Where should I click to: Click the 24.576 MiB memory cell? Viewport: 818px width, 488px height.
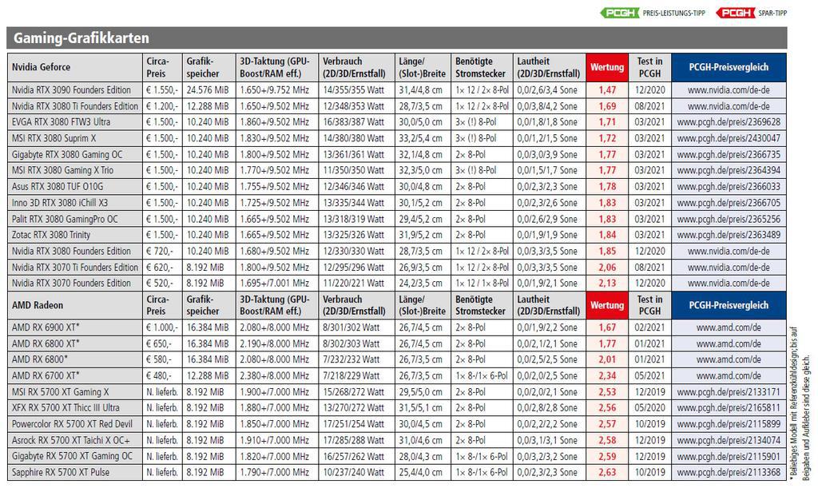point(208,89)
